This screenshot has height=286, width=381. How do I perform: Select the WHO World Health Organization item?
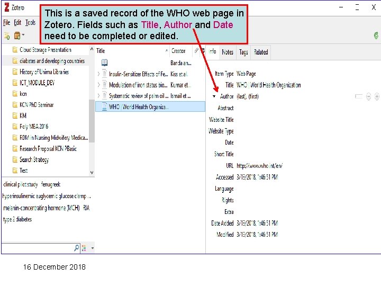(x=150, y=107)
